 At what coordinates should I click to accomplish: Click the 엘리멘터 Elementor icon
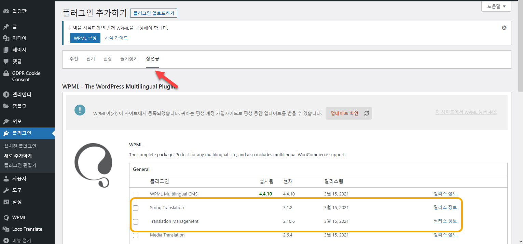[x=6, y=95]
